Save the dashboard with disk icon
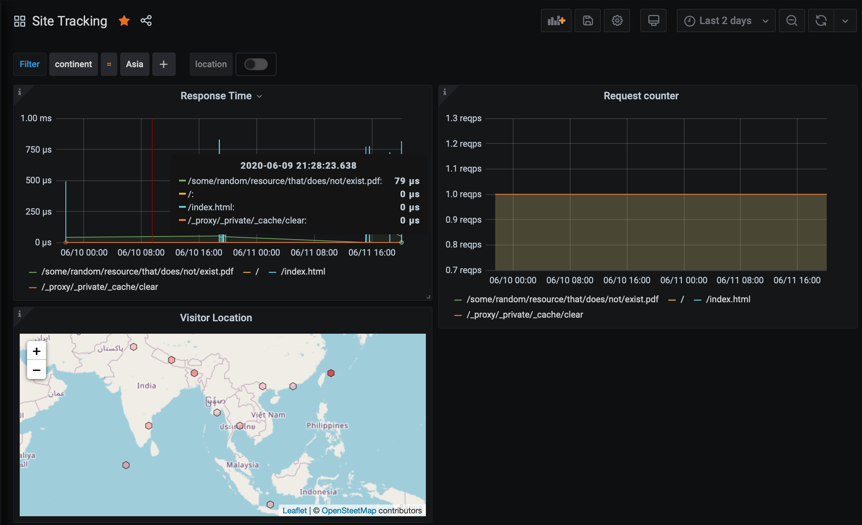The height and width of the screenshot is (525, 862). 587,21
